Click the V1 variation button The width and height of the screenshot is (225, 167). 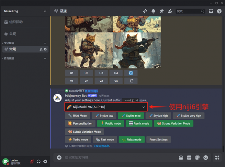71,81
